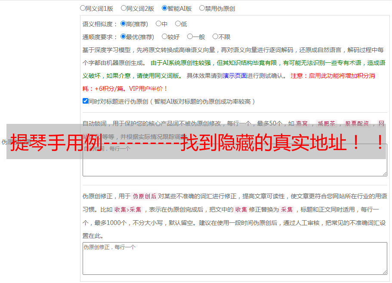Viewport: 392px width, 283px height.
Task: Grab the 伪原创修正 textarea resize handle
Action: [x=385, y=273]
